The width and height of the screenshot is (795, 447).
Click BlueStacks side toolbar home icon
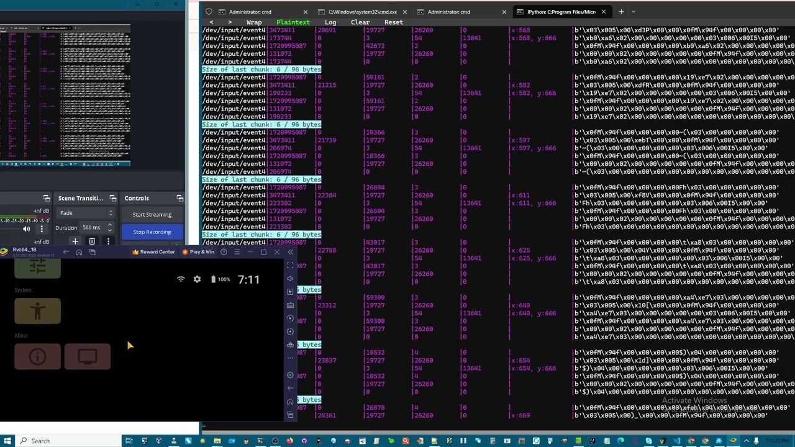pyautogui.click(x=290, y=402)
